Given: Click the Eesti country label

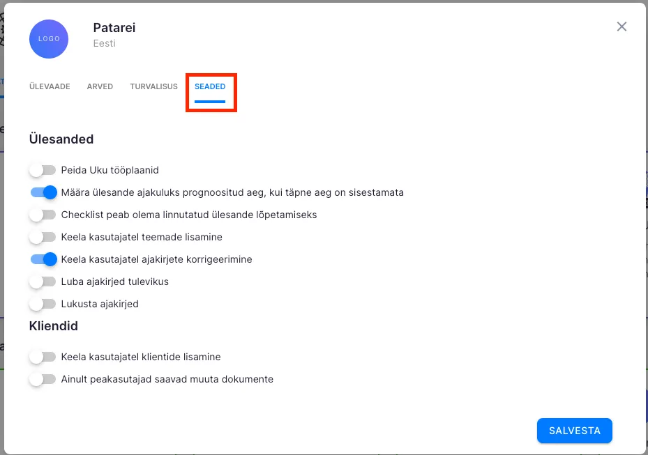Looking at the screenshot, I should [x=105, y=43].
